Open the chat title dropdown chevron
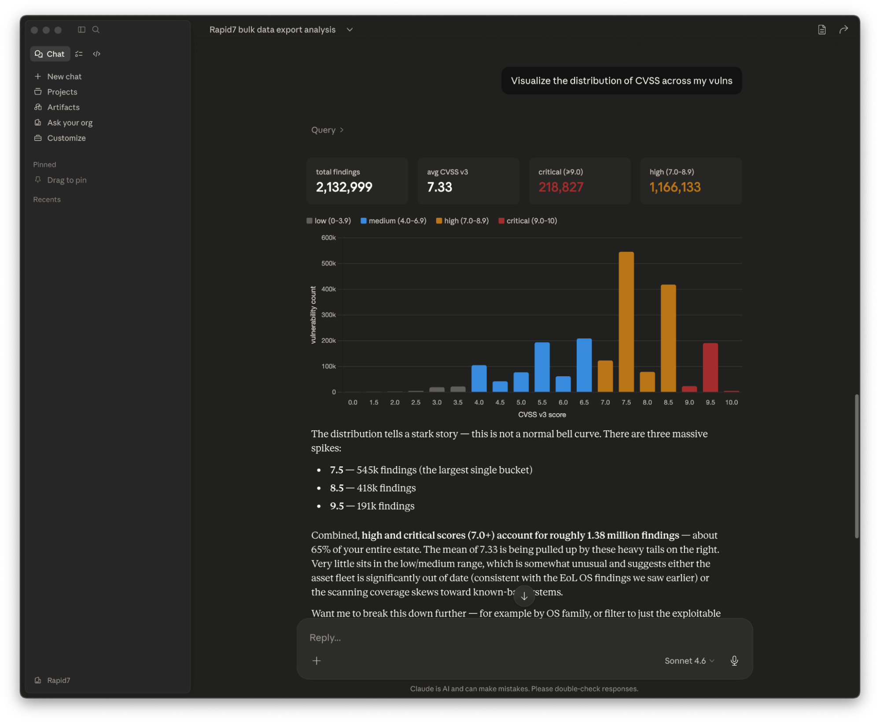 tap(350, 29)
